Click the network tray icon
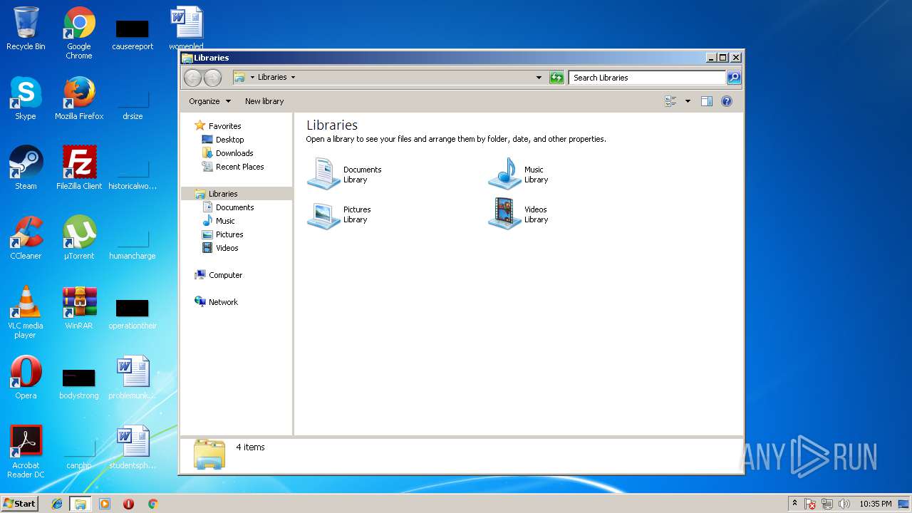This screenshot has width=912, height=513. coord(827,504)
